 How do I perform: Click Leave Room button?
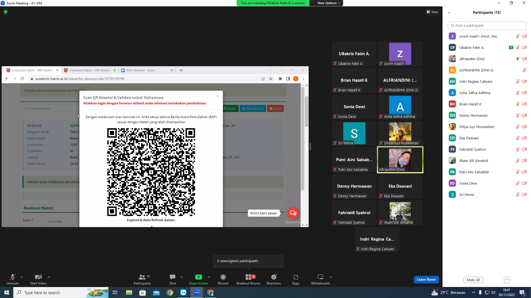pyautogui.click(x=426, y=280)
